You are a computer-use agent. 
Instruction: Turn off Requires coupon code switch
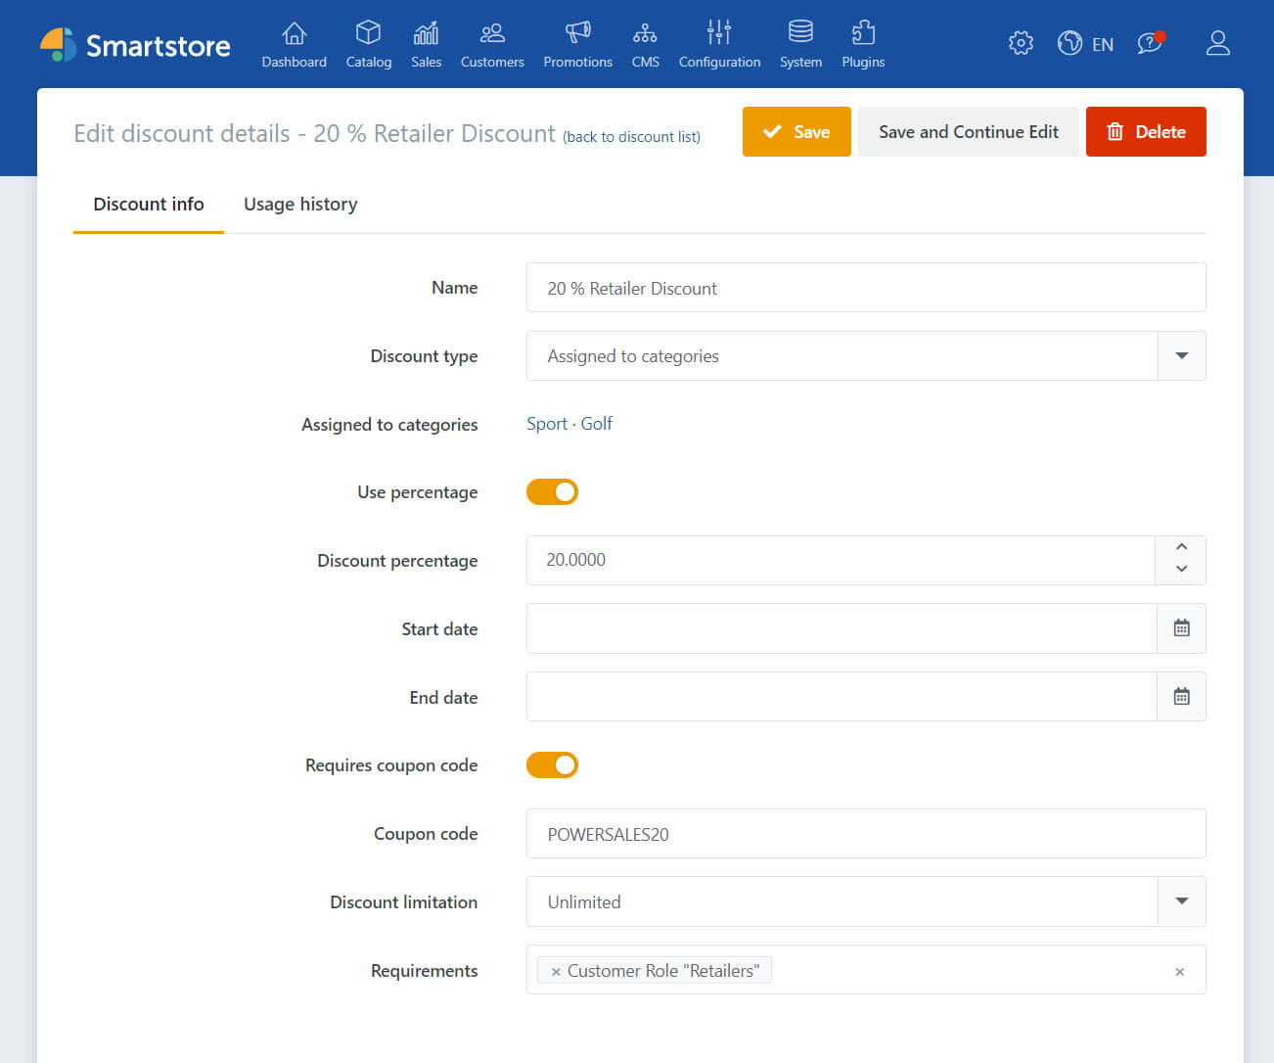pos(552,765)
